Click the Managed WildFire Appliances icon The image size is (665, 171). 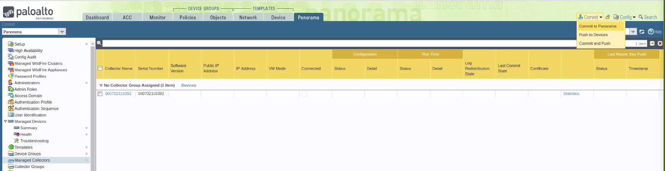coord(11,70)
